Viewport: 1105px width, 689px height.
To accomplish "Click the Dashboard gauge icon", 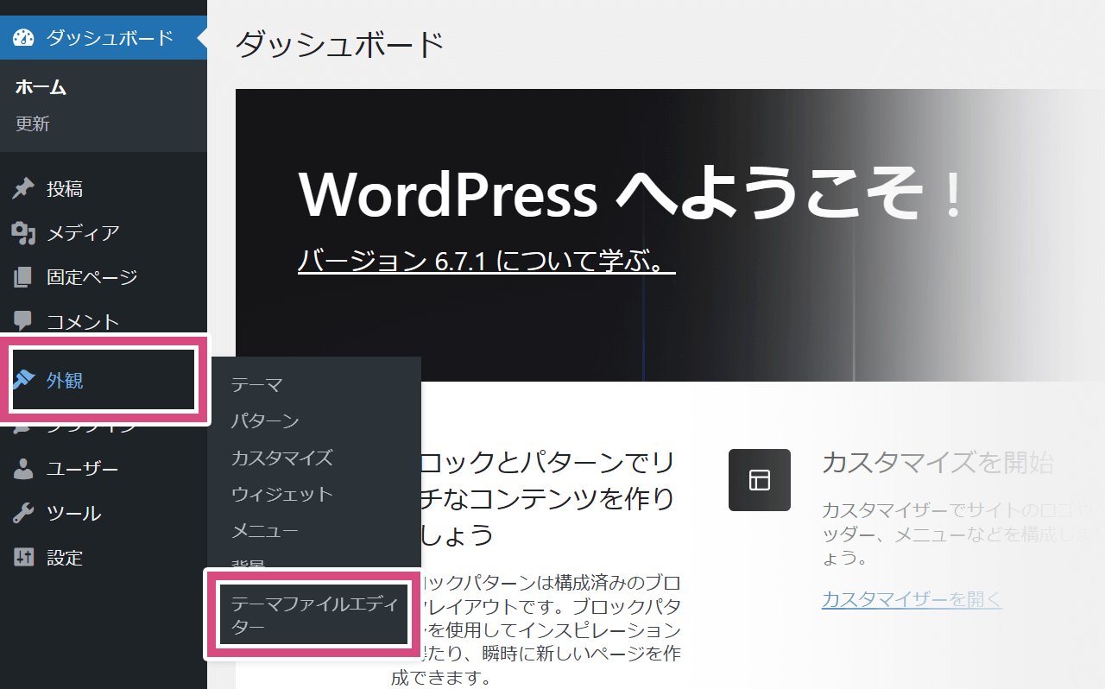I will 23,38.
